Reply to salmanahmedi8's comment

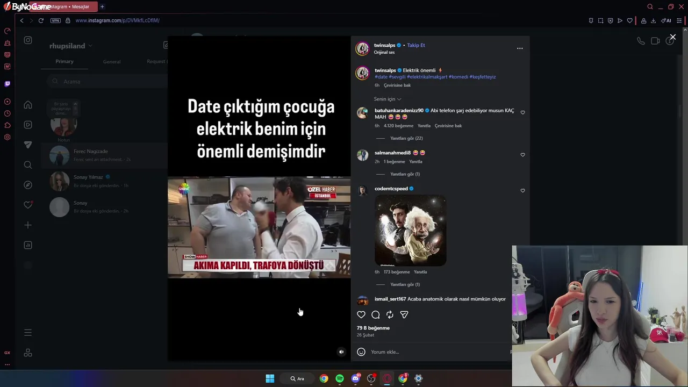coord(415,162)
